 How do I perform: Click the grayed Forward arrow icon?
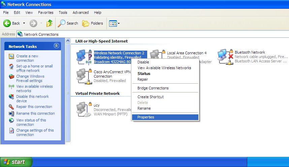(33, 23)
